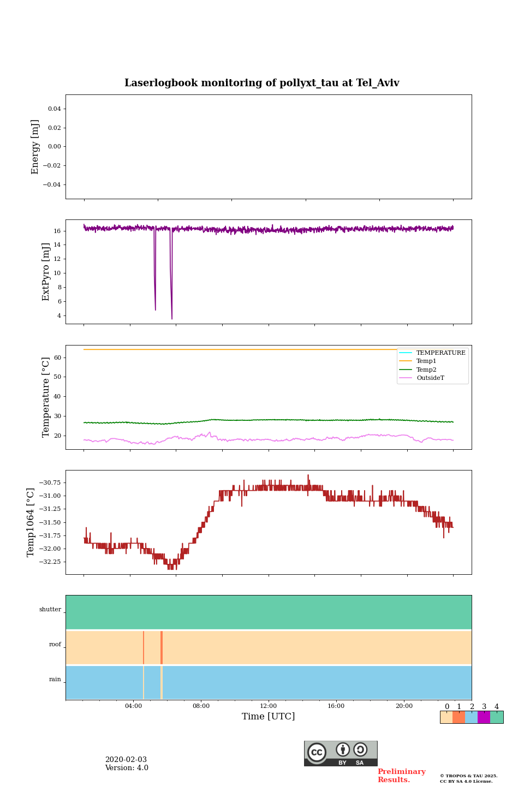The height and width of the screenshot is (786, 524).
Task: Click the colorbar swatch labeled 0
Action: 446,717
